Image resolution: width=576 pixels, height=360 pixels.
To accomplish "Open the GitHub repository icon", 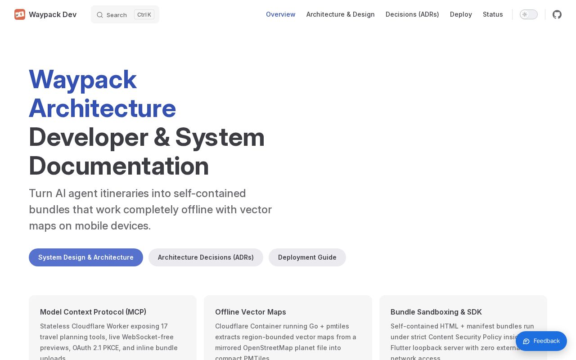I will [x=557, y=14].
